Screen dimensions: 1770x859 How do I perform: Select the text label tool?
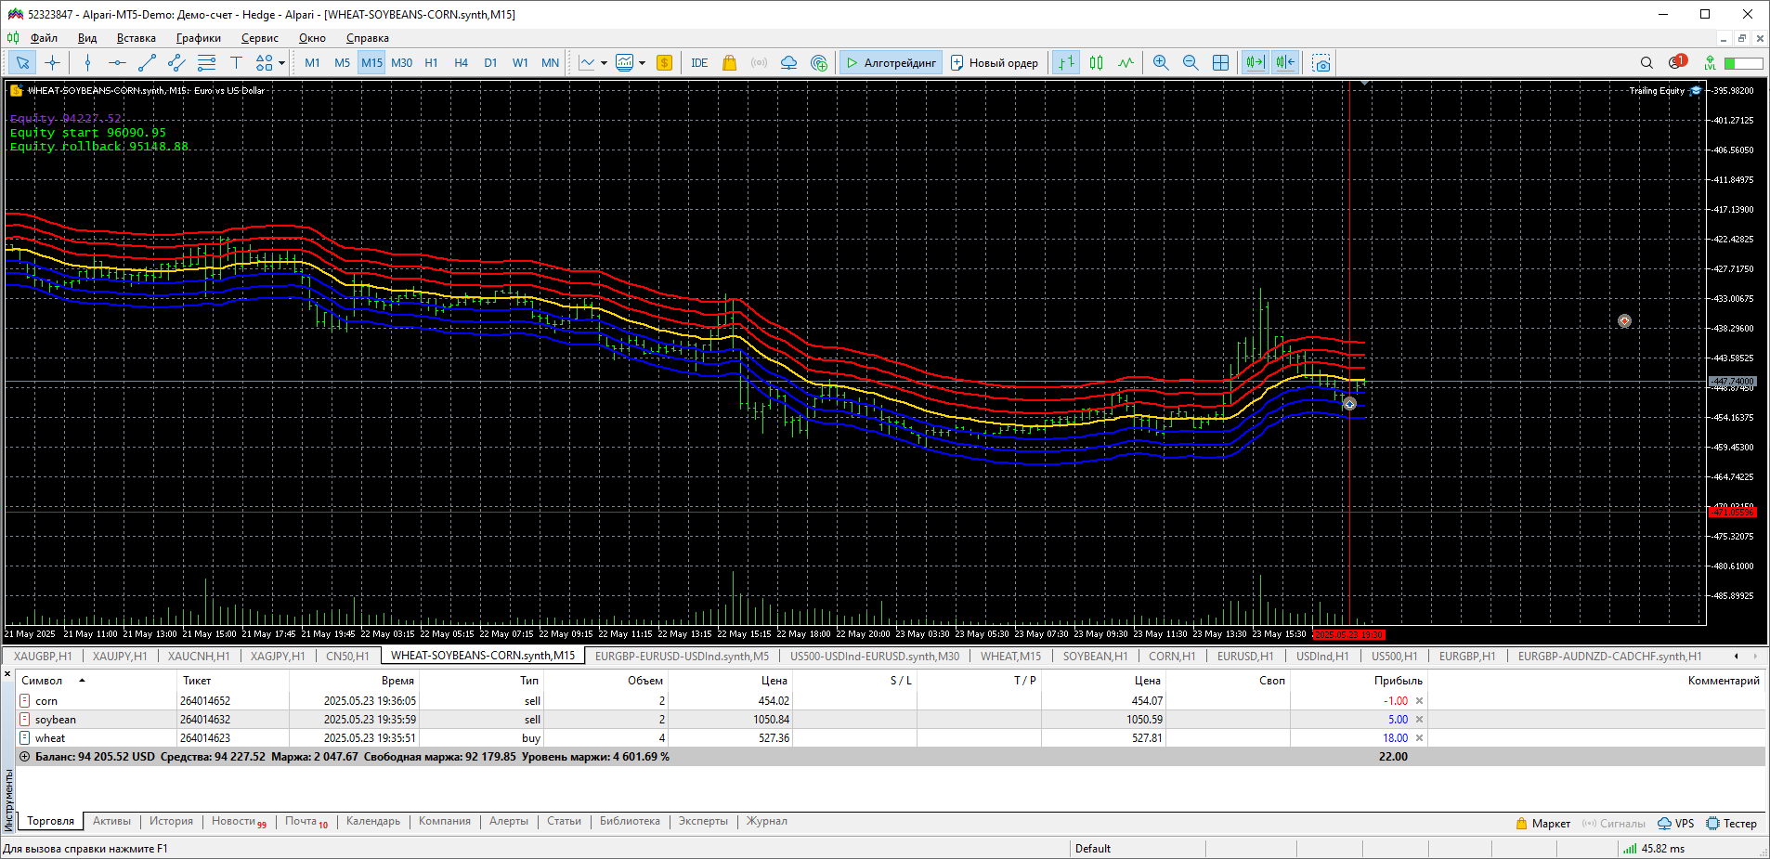[x=236, y=63]
